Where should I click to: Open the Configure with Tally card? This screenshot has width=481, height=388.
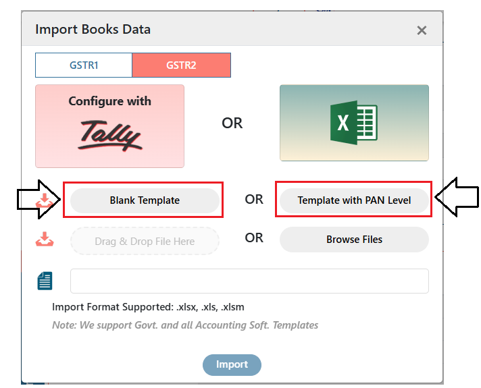point(109,126)
